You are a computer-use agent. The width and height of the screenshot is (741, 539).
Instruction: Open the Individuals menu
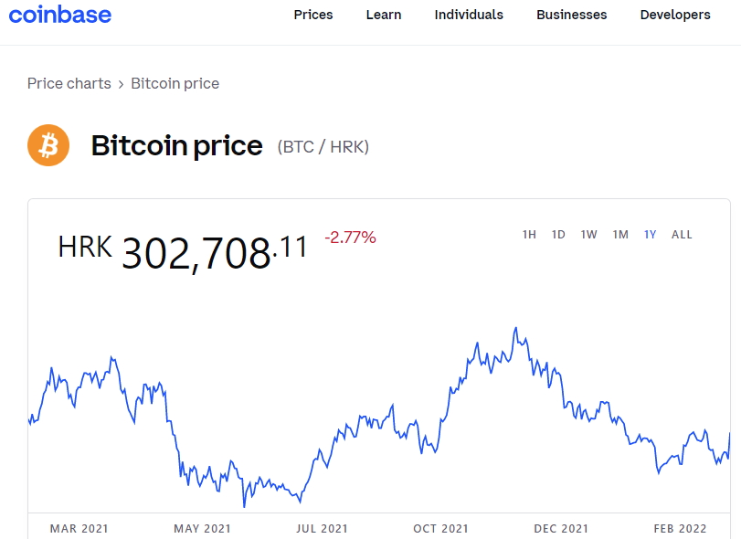pyautogui.click(x=469, y=15)
